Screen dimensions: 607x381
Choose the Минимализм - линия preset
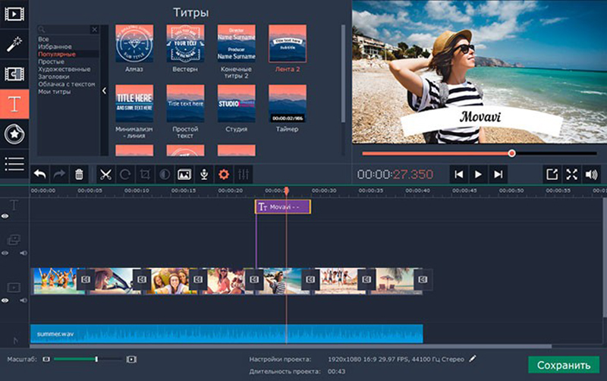[134, 104]
